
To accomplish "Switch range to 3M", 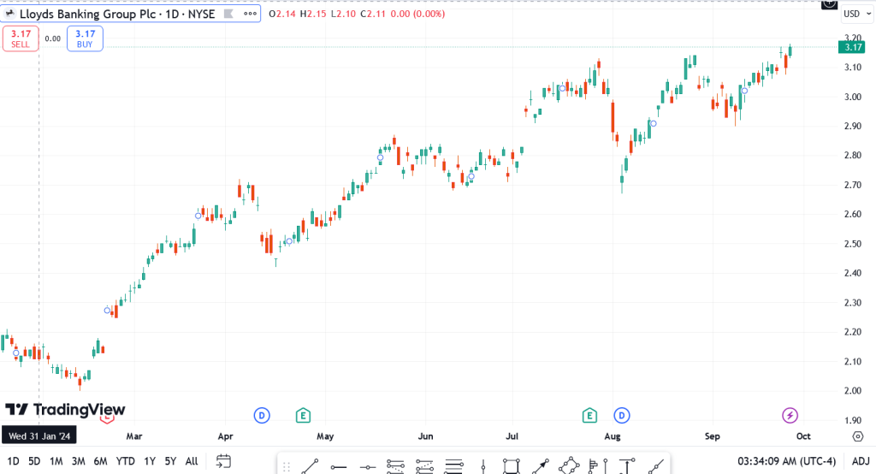I will (78, 461).
